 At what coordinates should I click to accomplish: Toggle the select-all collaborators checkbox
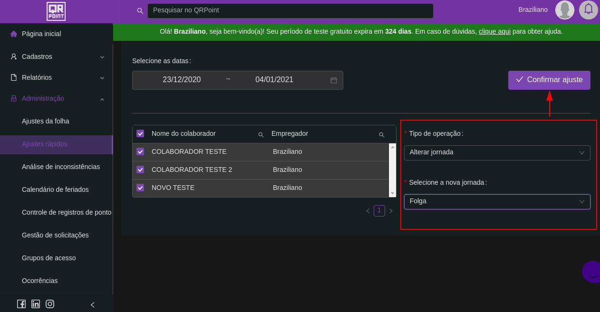coord(140,134)
